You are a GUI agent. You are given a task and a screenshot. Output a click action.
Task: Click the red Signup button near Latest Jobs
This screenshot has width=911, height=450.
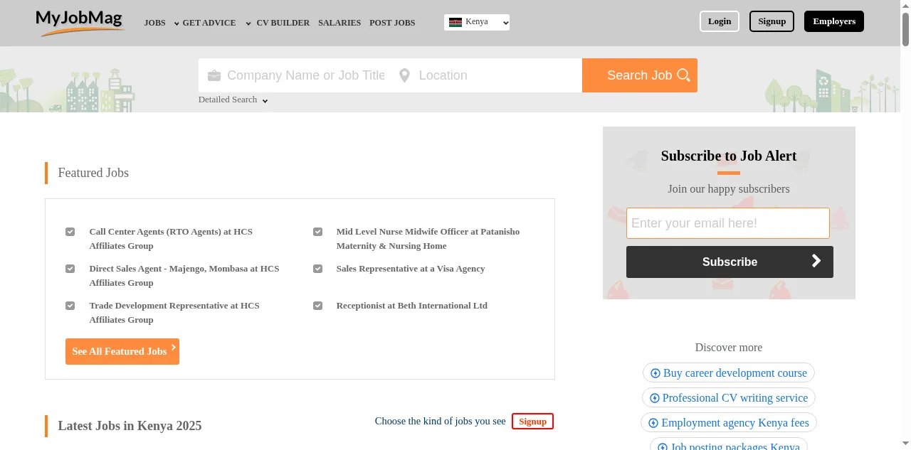click(532, 422)
